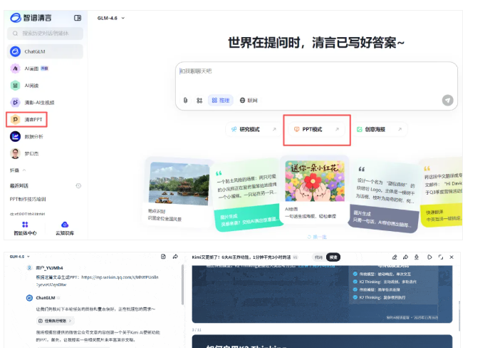Toggle the 联网 web search option

(249, 101)
